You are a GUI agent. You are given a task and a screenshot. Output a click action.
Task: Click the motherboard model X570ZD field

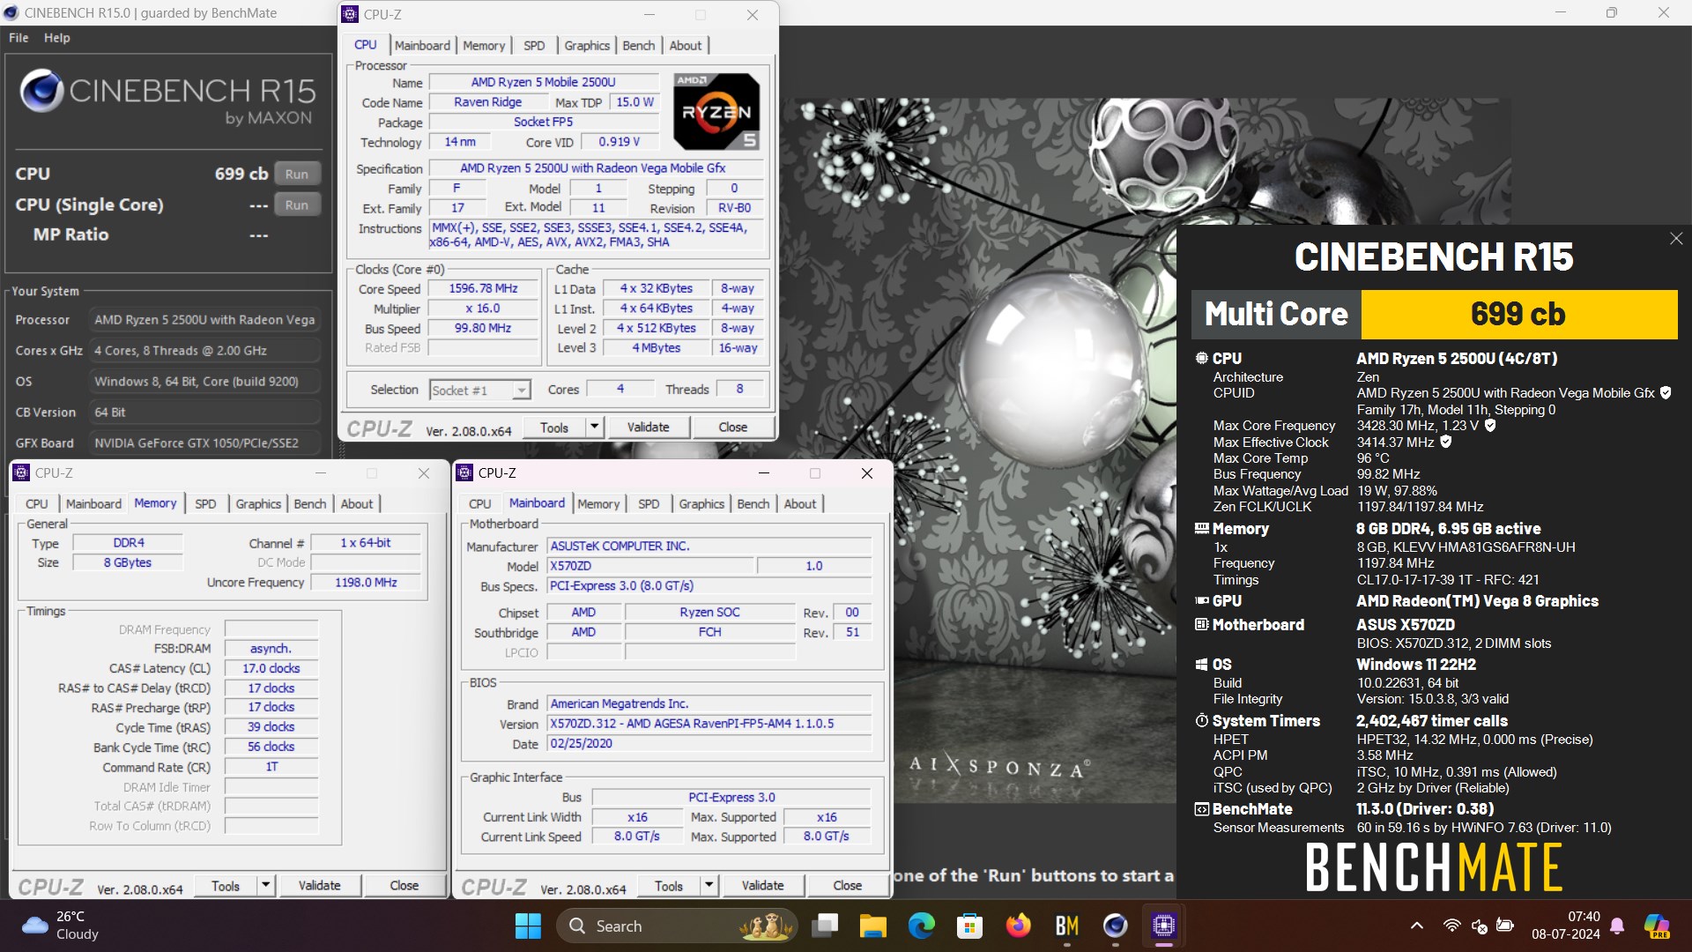pos(650,566)
